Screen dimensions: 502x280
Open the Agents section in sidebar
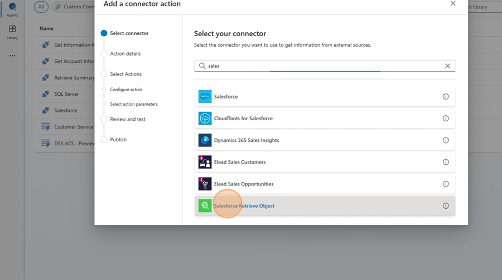pos(12,9)
